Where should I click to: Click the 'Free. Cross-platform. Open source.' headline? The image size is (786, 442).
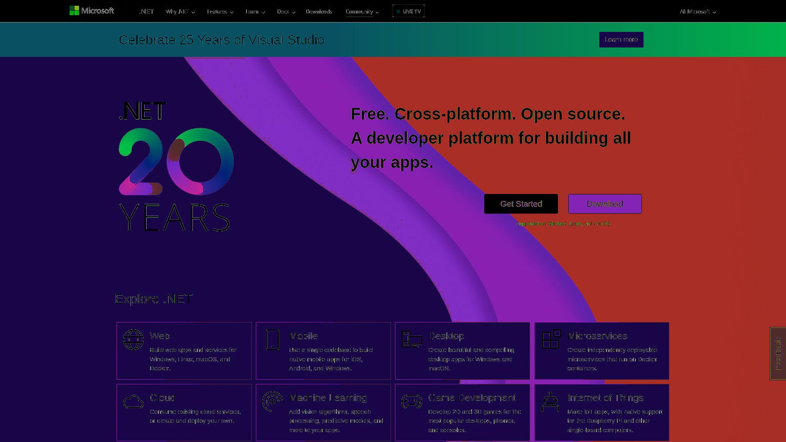[x=488, y=114]
